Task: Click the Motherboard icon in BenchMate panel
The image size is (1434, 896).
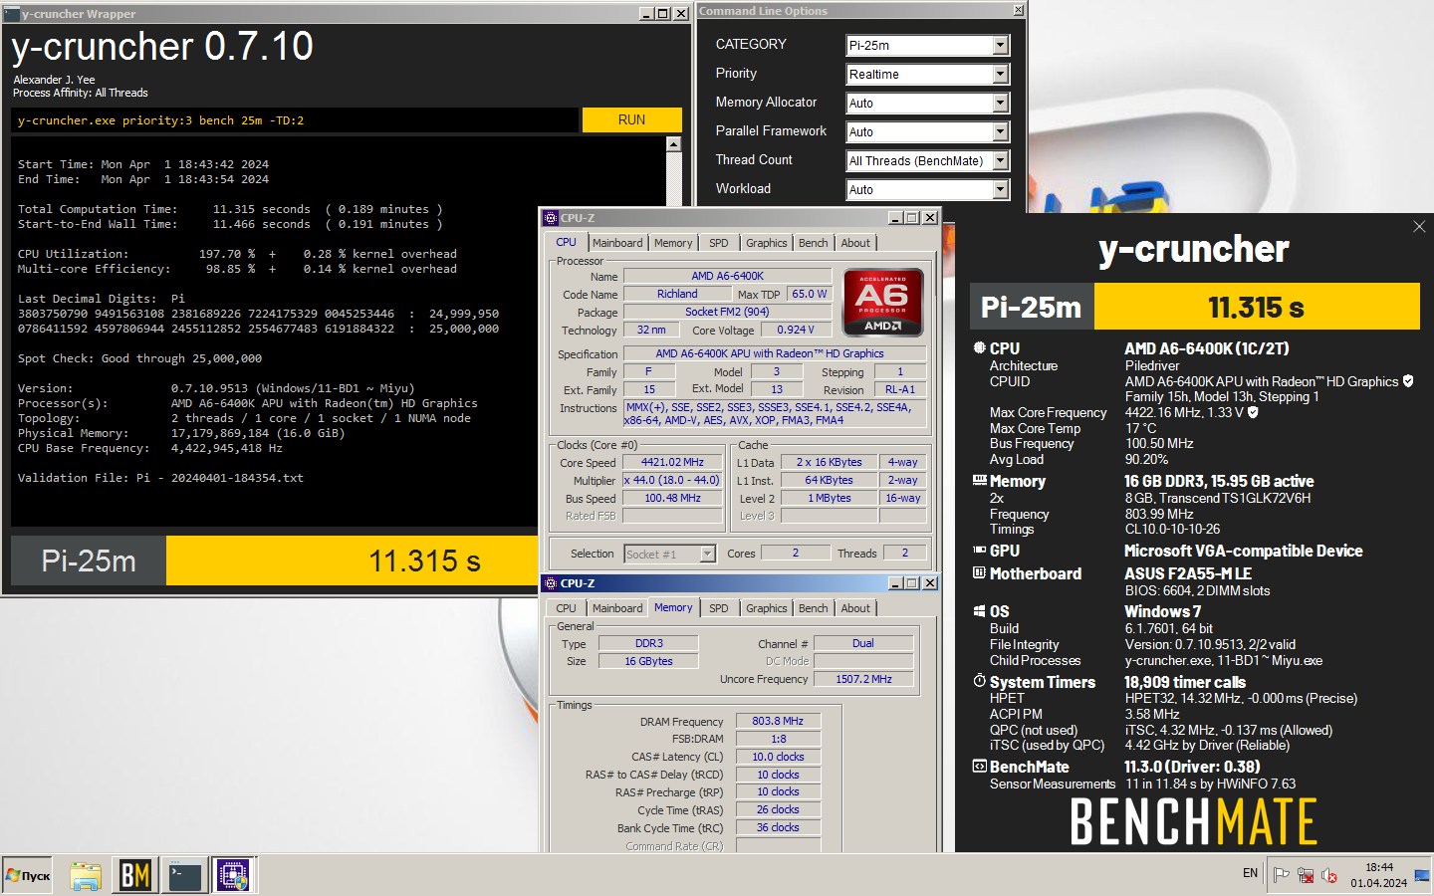Action: (980, 573)
